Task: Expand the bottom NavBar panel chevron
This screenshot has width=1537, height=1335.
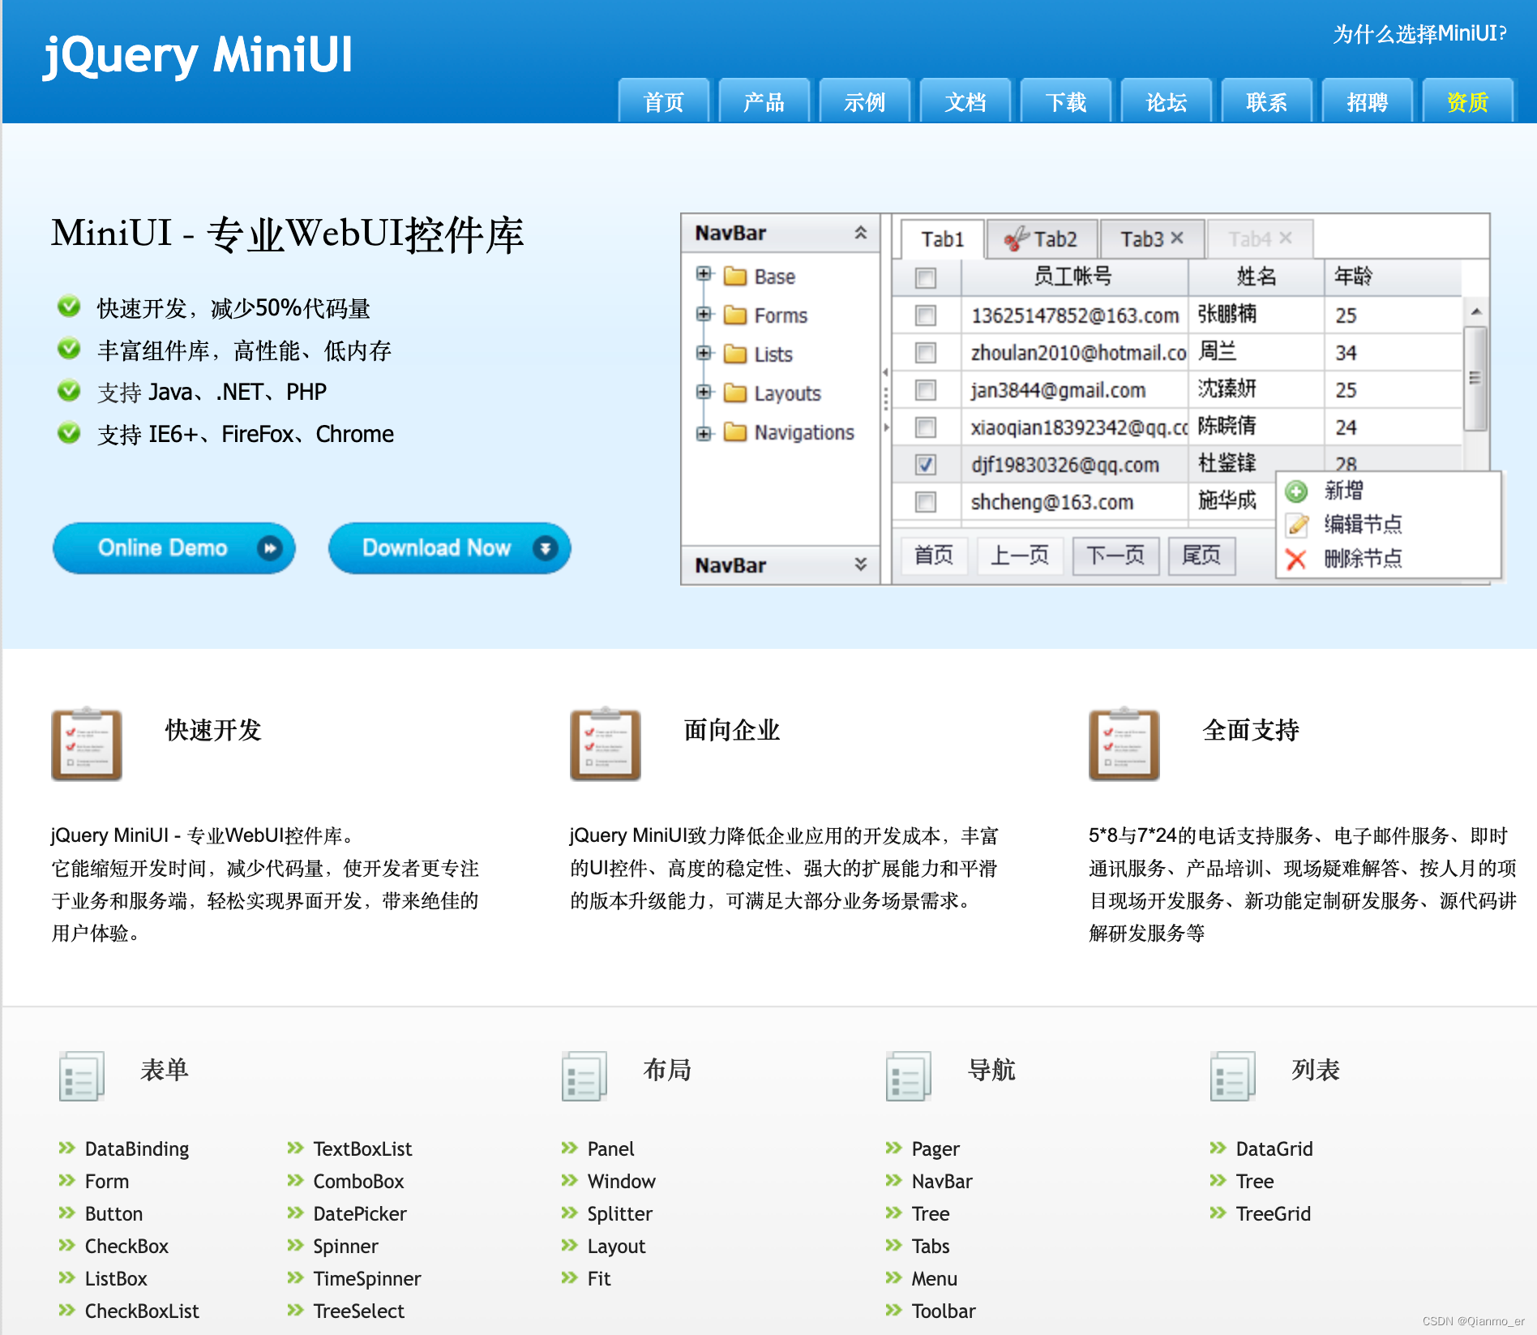Action: pos(860,564)
